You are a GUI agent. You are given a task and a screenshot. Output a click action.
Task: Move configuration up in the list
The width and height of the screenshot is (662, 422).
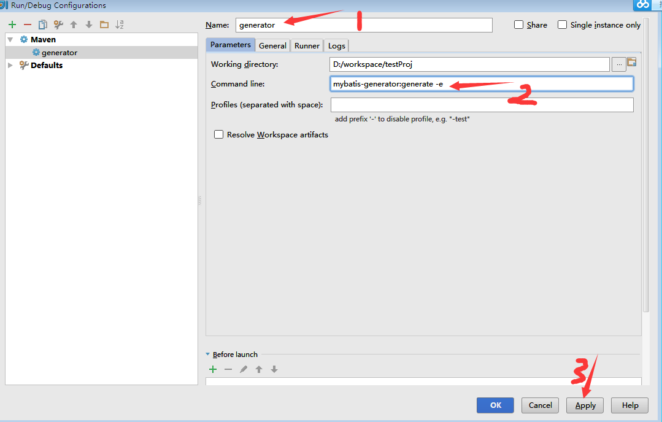74,25
